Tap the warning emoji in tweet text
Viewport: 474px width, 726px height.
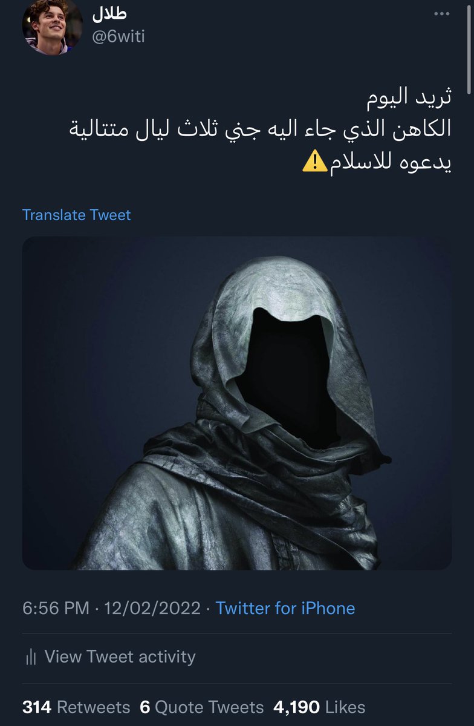tap(314, 162)
